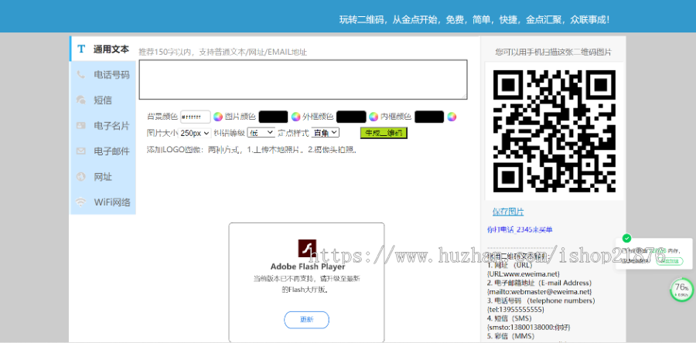Image resolution: width=696 pixels, height=343 pixels.
Task: Click the 推荐150字以内 hint text
Action: click(x=223, y=53)
